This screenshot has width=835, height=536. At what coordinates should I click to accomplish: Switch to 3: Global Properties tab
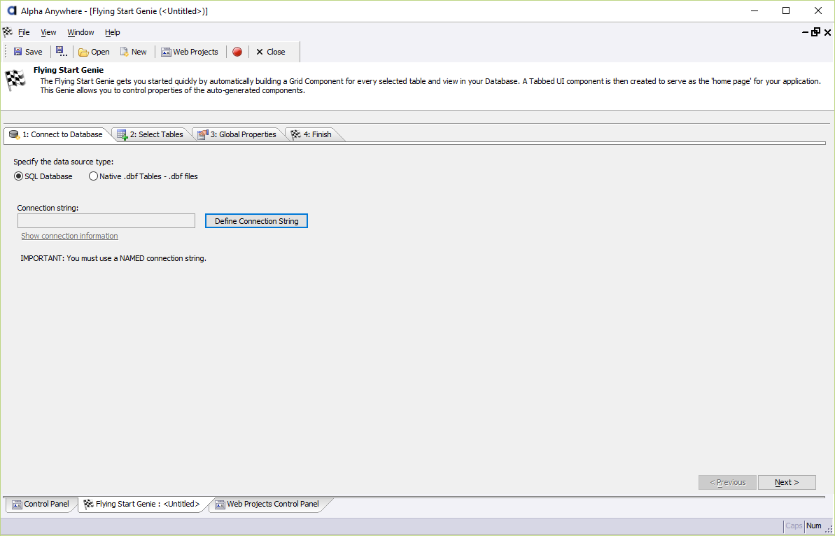click(x=238, y=134)
